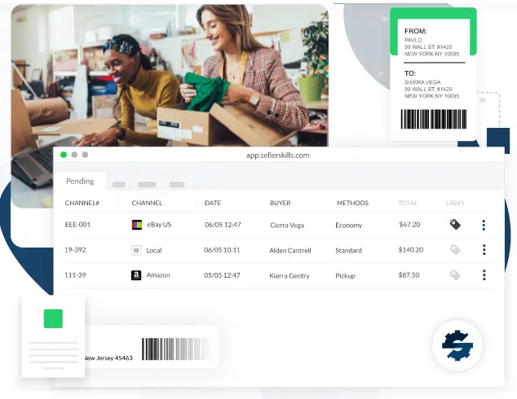
Task: Click the green square on the document card
Action: point(53,318)
